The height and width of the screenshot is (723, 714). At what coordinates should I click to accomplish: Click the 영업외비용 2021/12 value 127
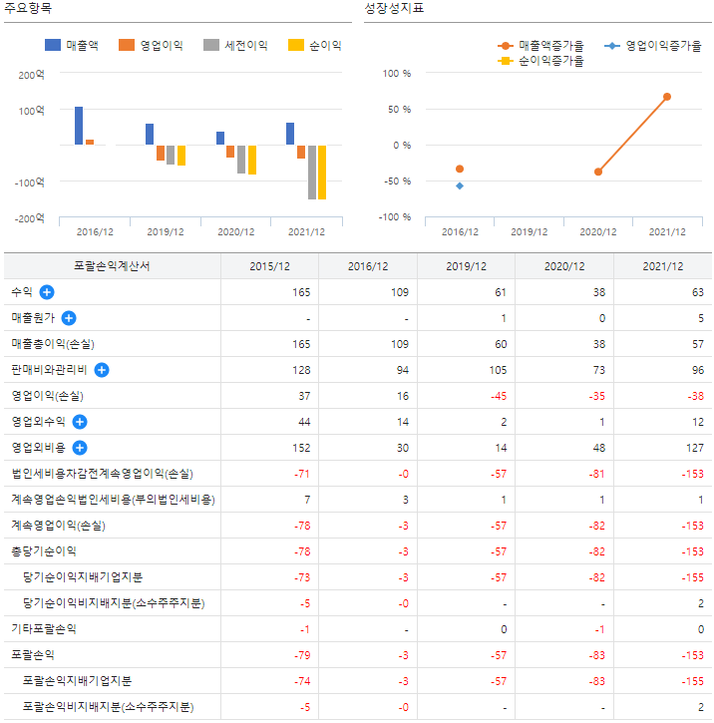tap(695, 448)
